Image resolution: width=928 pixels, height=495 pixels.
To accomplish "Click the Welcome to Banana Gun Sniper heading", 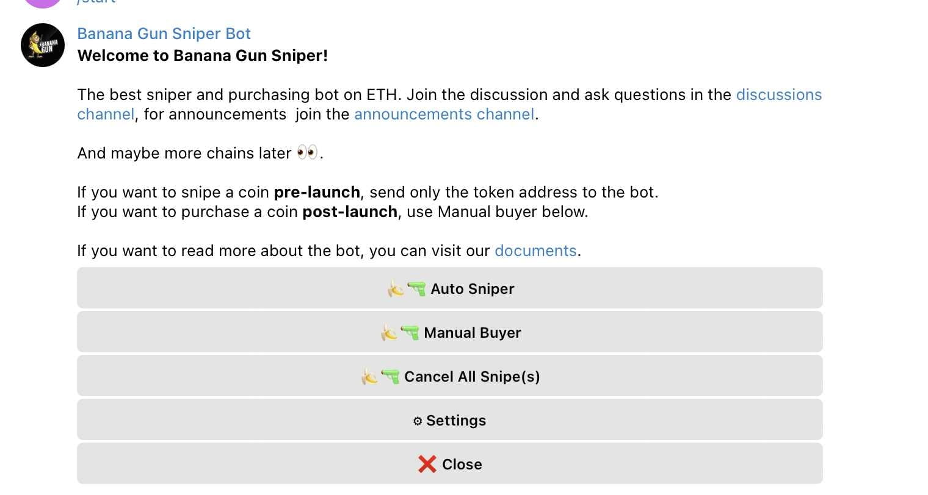I will coord(203,55).
